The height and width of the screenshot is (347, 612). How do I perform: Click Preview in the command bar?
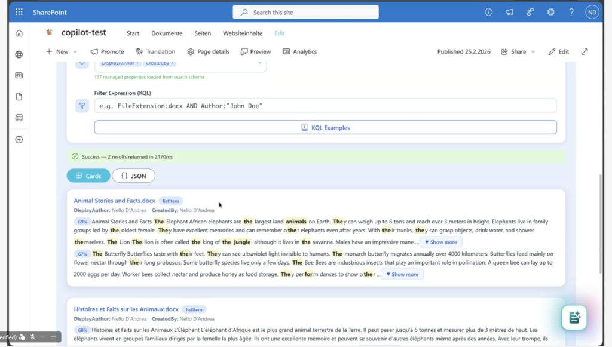point(256,51)
